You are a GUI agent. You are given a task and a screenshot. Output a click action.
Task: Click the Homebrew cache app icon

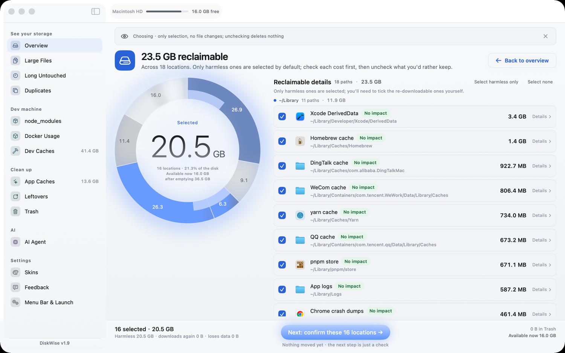[300, 141]
